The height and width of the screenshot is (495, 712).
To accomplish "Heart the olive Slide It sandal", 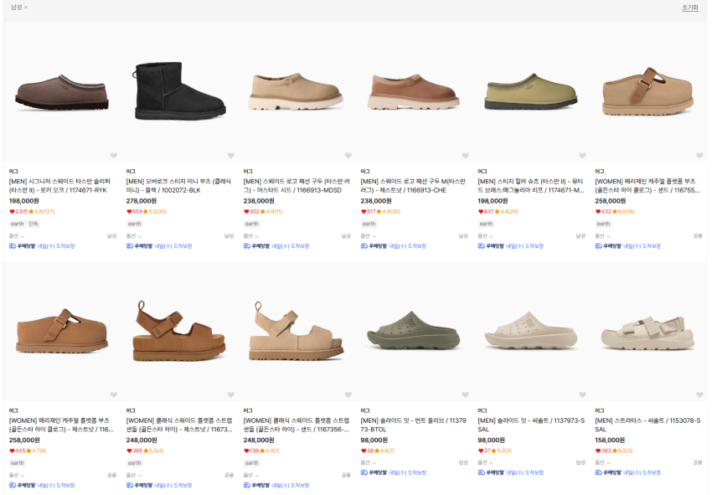I will click(x=465, y=394).
